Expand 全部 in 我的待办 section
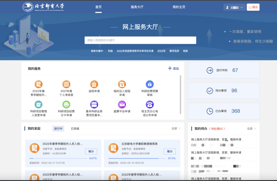This screenshot has height=181, width=277. click(x=251, y=129)
